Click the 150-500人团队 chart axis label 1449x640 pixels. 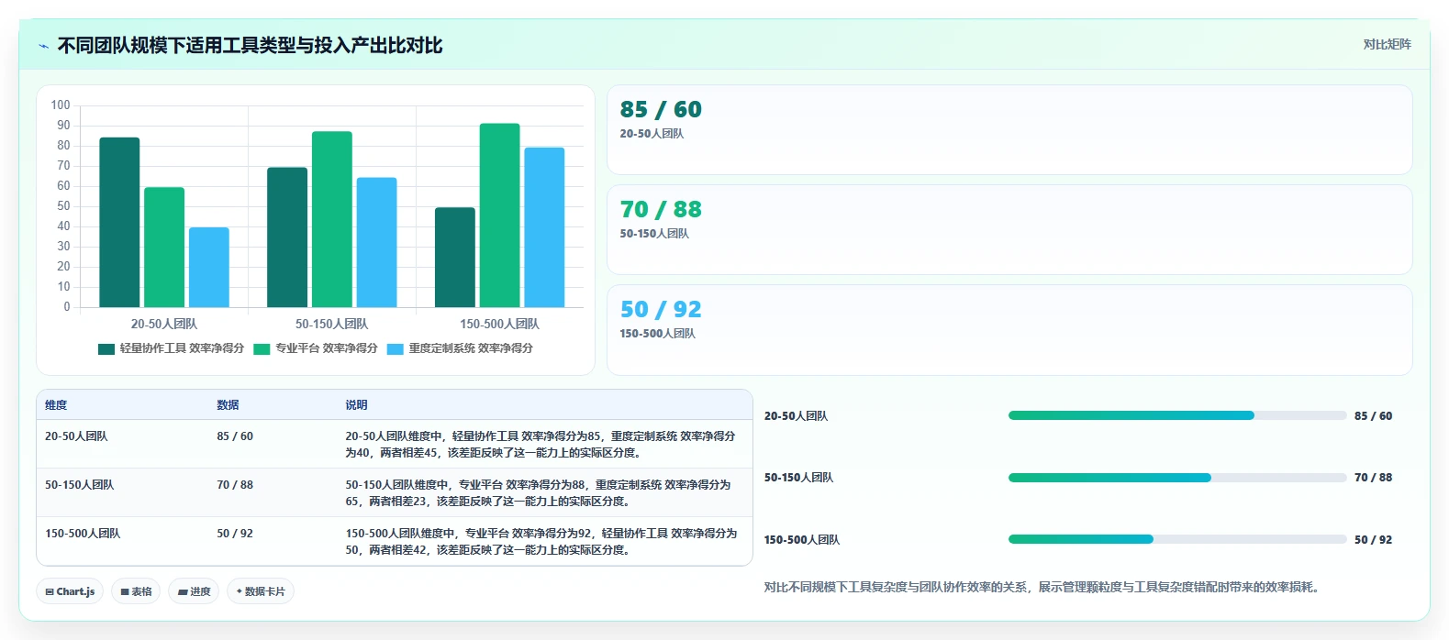click(x=500, y=325)
